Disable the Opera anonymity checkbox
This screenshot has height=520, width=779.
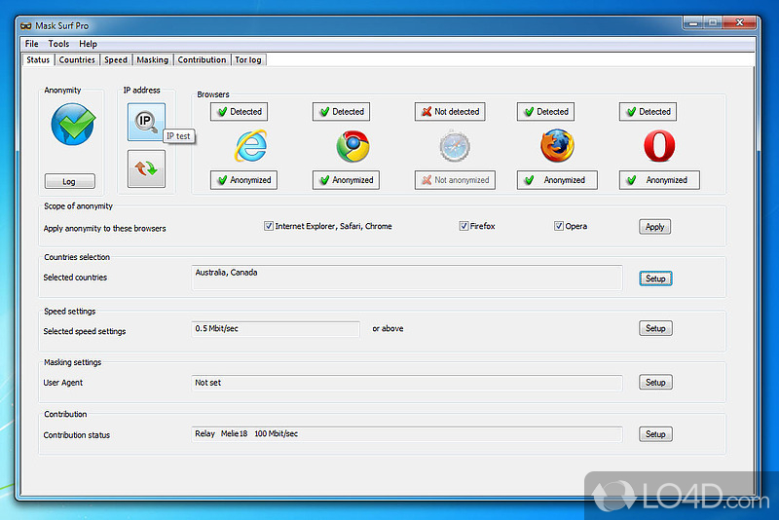pyautogui.click(x=559, y=226)
